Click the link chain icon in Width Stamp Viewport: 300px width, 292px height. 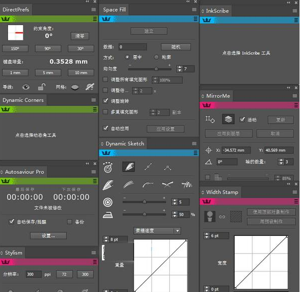[x=222, y=217]
